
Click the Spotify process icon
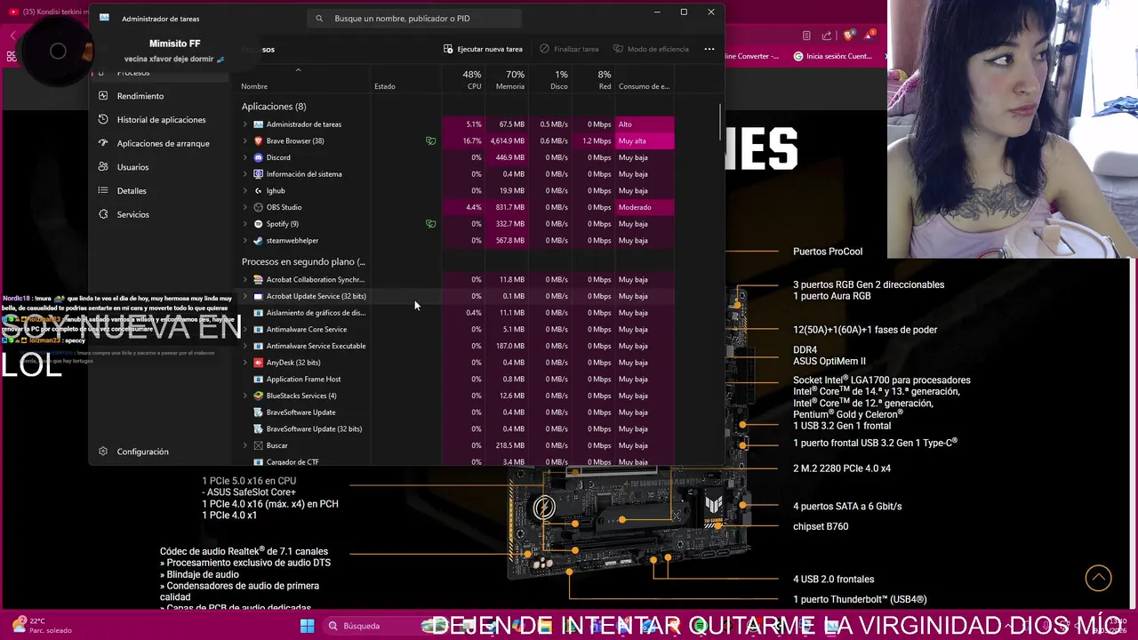[x=259, y=224]
